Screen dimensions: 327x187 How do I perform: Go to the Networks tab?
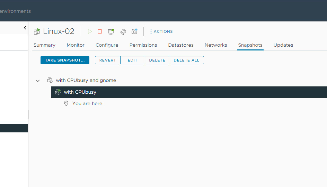pos(216,45)
